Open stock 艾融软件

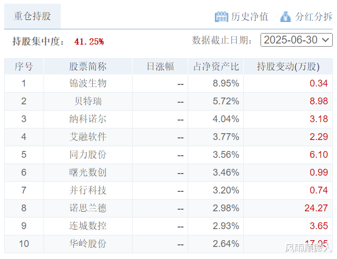click(x=88, y=137)
